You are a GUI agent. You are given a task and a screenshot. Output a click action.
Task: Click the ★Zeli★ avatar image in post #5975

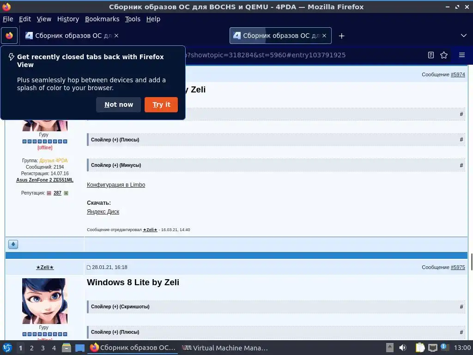click(x=45, y=301)
